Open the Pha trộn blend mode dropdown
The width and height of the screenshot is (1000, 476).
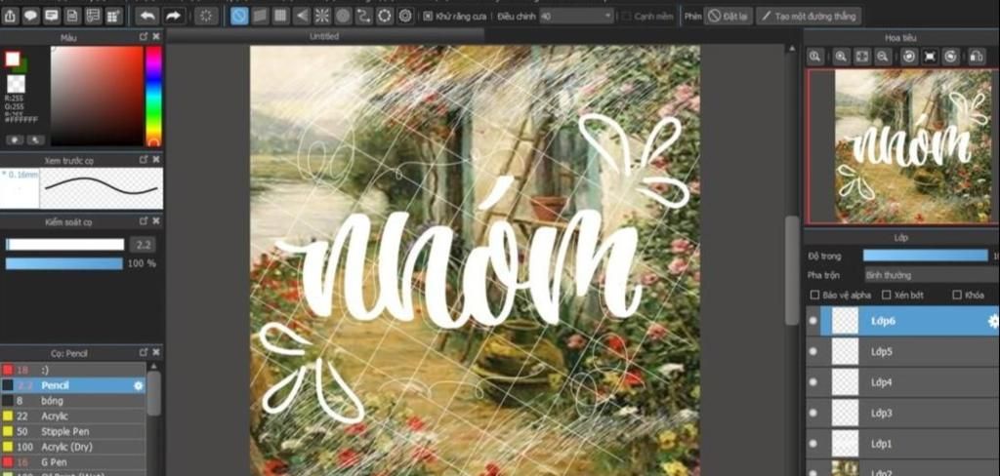tap(932, 275)
